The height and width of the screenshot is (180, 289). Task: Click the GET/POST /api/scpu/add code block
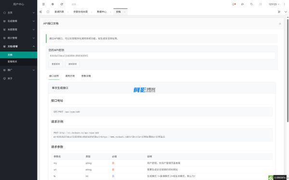[x=162, y=112]
